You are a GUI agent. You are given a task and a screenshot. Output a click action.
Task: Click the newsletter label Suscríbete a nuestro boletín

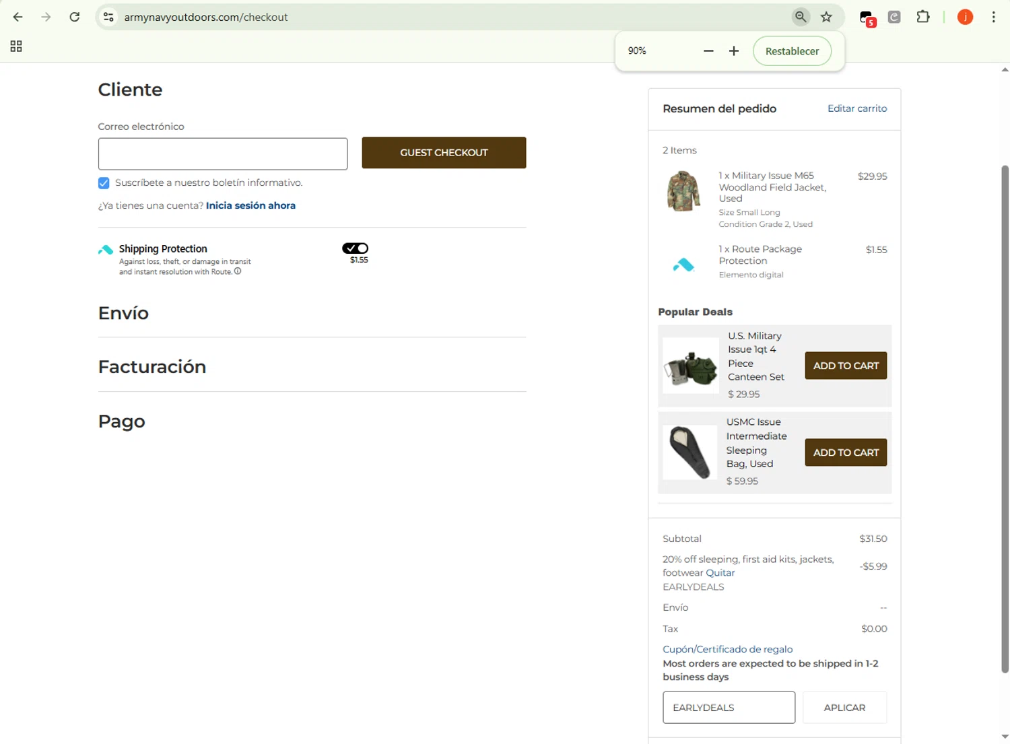tap(209, 183)
